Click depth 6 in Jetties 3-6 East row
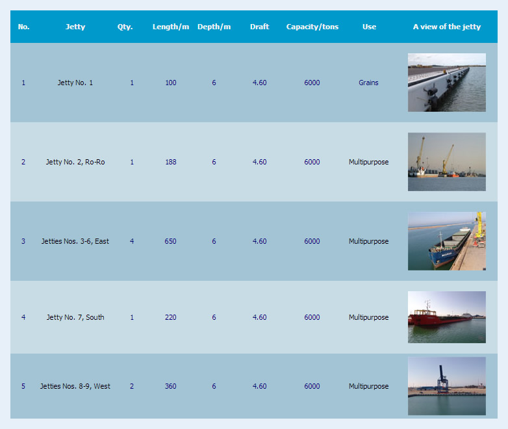 (x=214, y=241)
